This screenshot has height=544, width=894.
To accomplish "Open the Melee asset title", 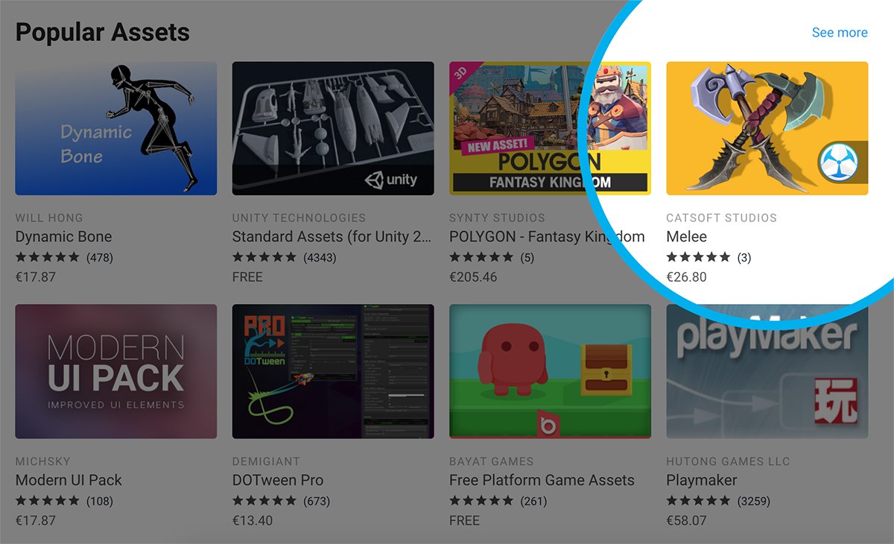I will coord(687,237).
